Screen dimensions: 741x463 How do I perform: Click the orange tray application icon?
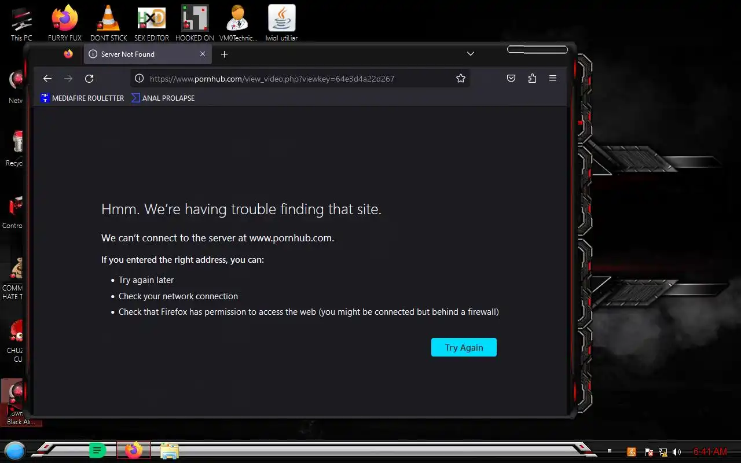pos(632,452)
